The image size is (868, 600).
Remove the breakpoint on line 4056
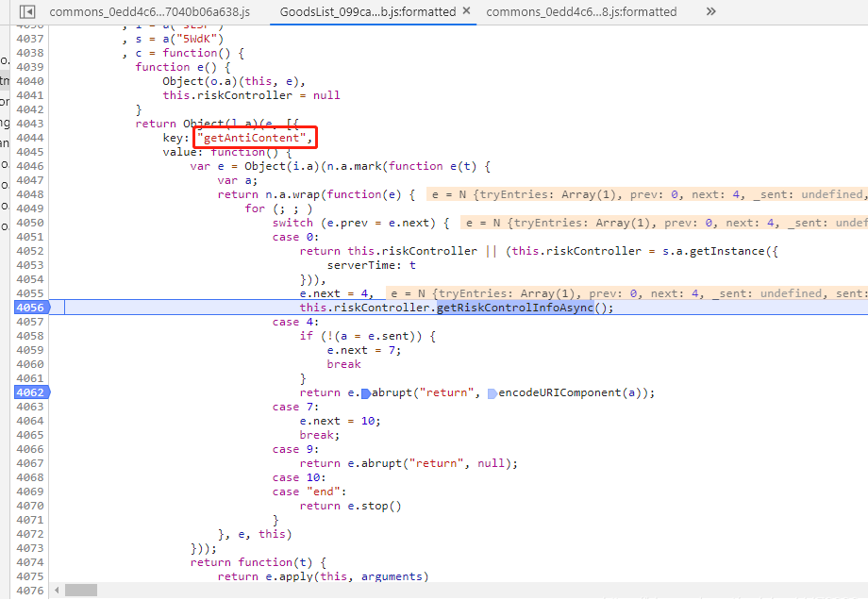(x=31, y=308)
